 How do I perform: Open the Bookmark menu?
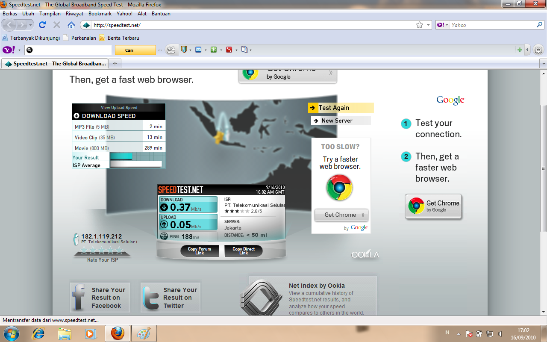tap(100, 14)
